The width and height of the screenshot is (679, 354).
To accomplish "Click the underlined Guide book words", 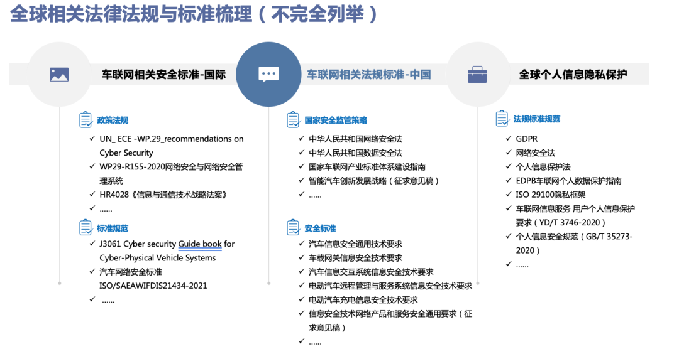I will [200, 244].
